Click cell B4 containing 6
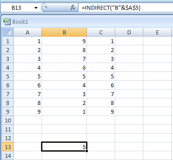Screen dimensions: 173x160 64,67
